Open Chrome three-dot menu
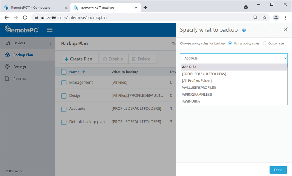Viewport: 292px width, 176px height. tap(285, 17)
